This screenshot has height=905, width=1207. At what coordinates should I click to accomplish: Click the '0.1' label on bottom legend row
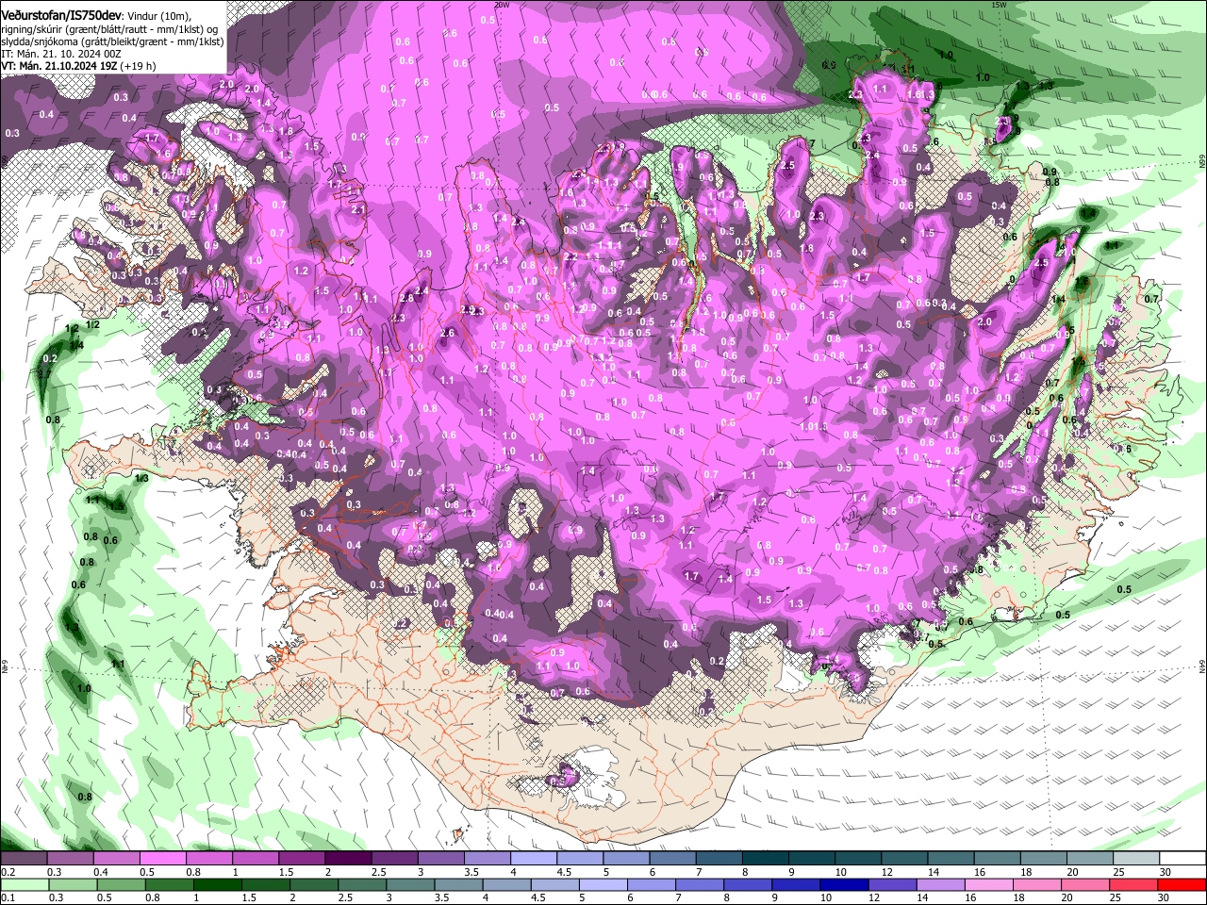pos(8,897)
